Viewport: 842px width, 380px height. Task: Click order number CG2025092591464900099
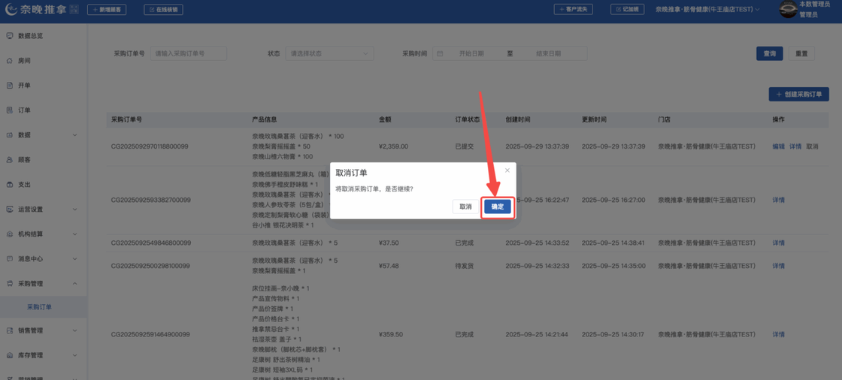coord(151,334)
